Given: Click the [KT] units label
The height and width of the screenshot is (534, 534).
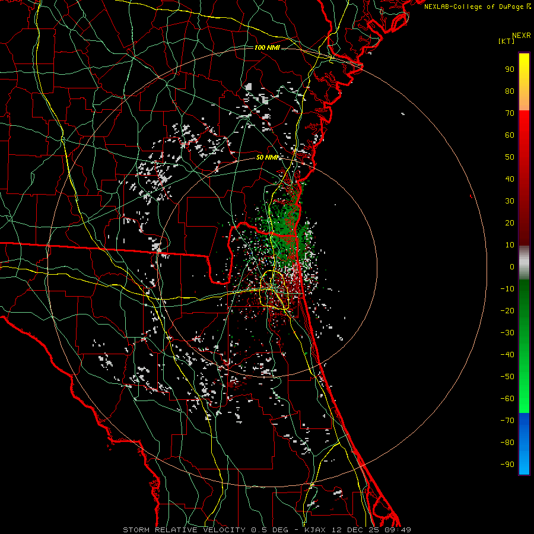Looking at the screenshot, I should click(x=506, y=41).
